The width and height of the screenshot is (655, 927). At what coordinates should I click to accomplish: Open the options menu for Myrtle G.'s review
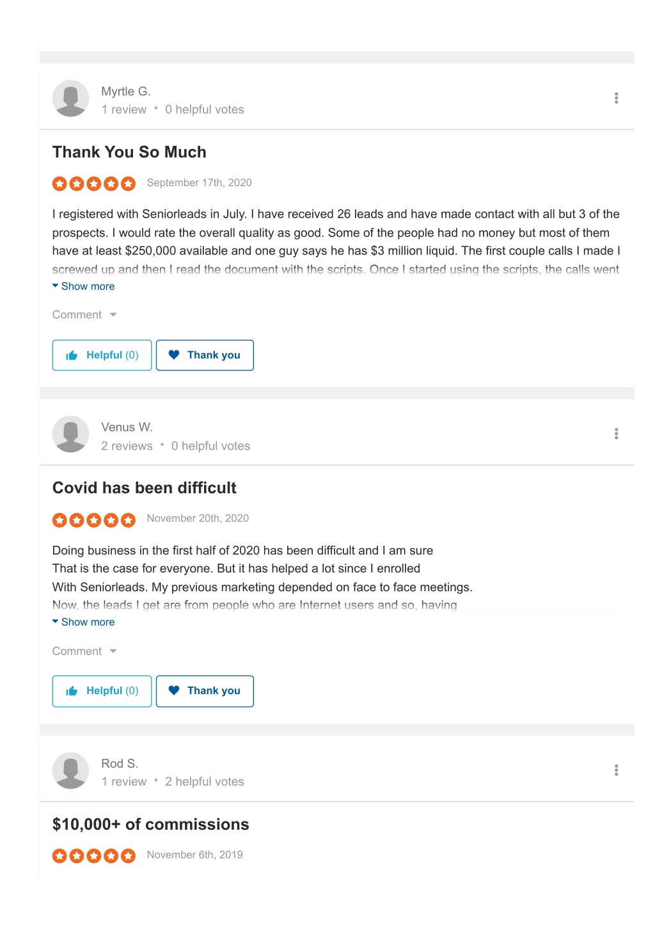click(616, 98)
